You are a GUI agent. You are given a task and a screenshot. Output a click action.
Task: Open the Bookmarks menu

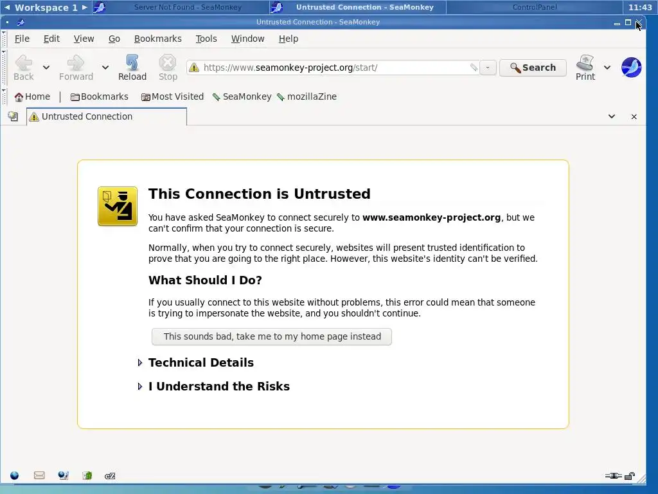pyautogui.click(x=158, y=39)
